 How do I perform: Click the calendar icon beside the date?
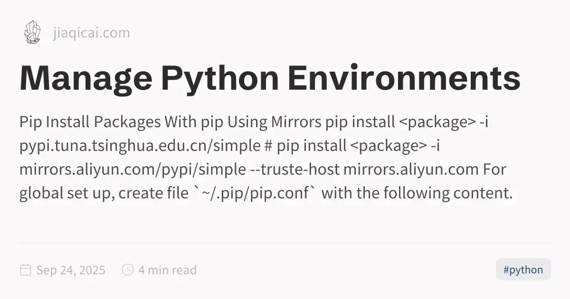(26, 270)
